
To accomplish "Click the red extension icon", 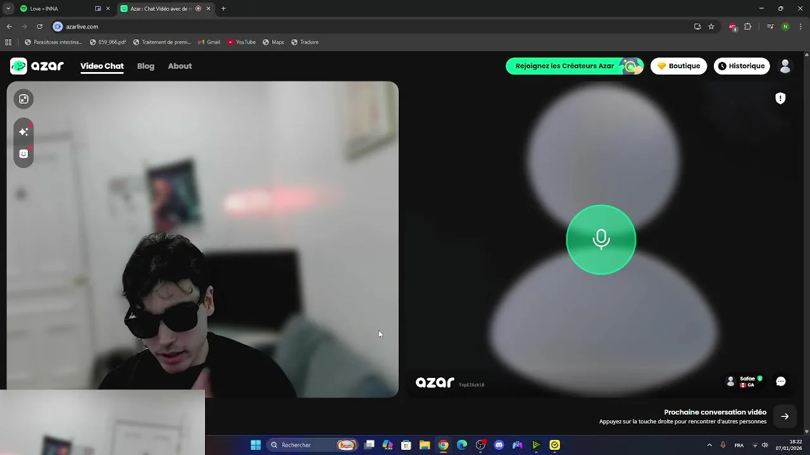I will pos(733,27).
